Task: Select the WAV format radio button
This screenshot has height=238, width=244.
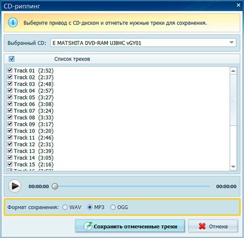Action: tap(65, 207)
